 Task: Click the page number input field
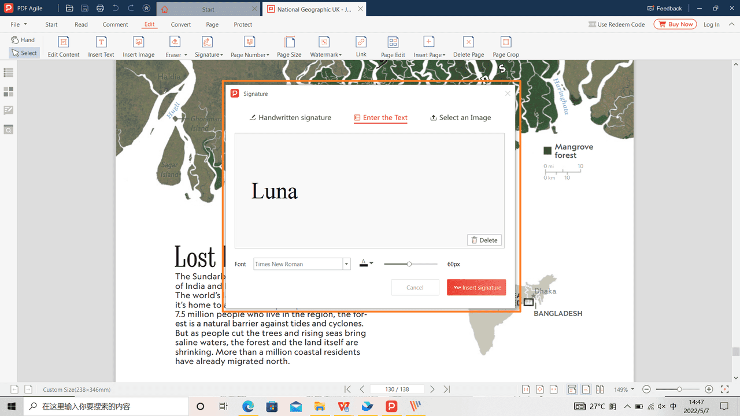[397, 389]
